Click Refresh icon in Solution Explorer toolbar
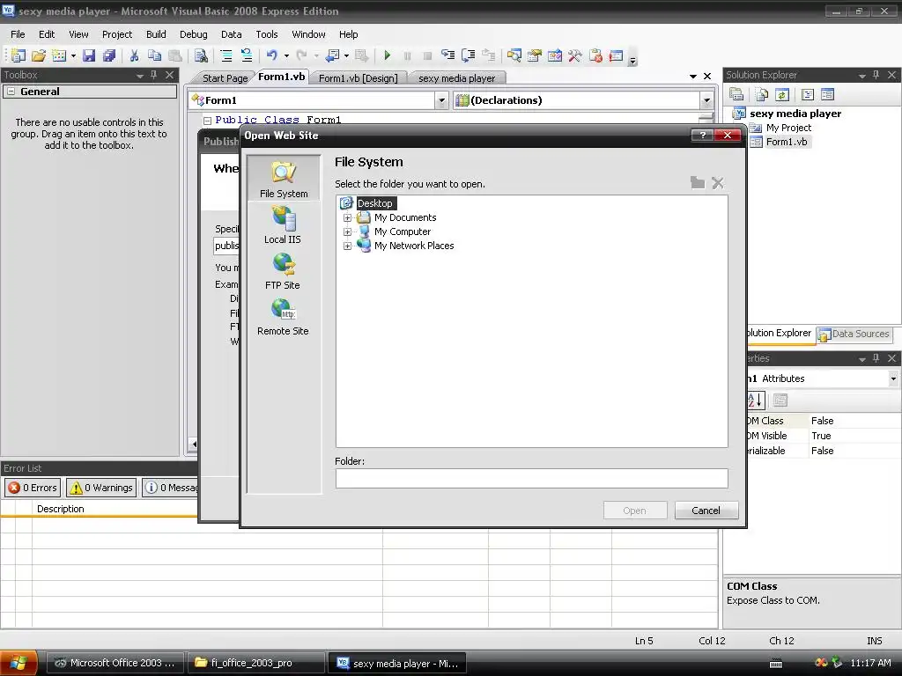Viewport: 902px width, 676px height. (782, 94)
